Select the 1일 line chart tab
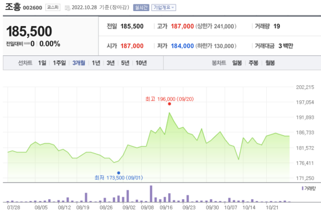Screen dimensions: 321x217 pos(42,63)
